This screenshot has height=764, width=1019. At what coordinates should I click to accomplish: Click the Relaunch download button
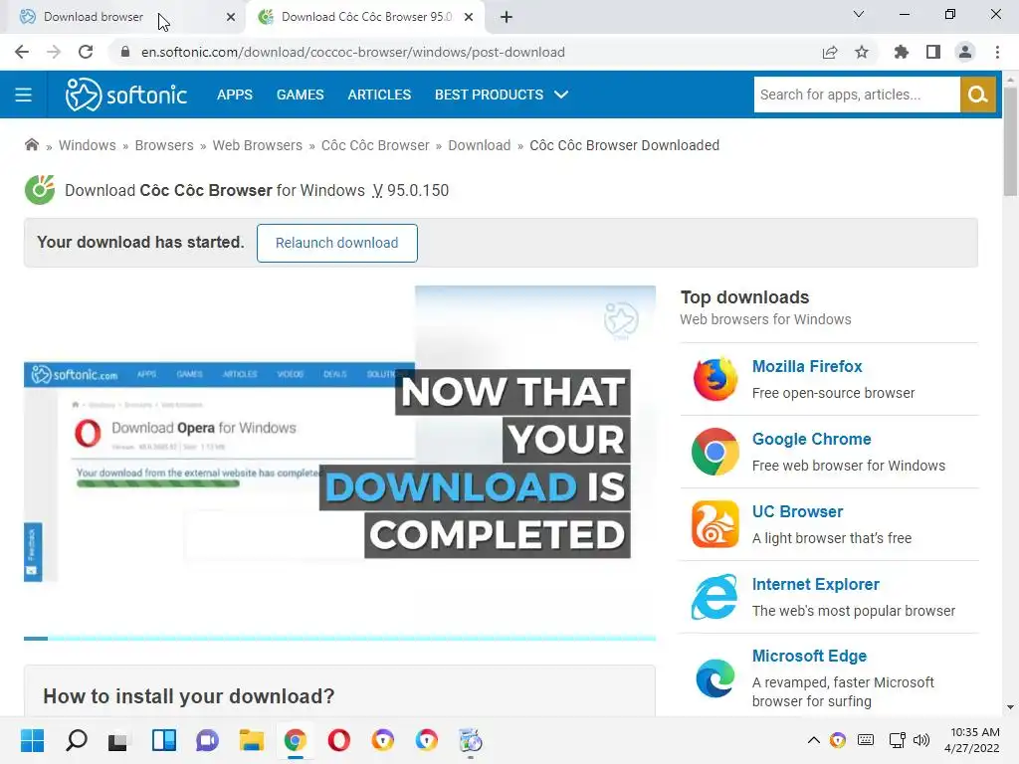point(336,243)
